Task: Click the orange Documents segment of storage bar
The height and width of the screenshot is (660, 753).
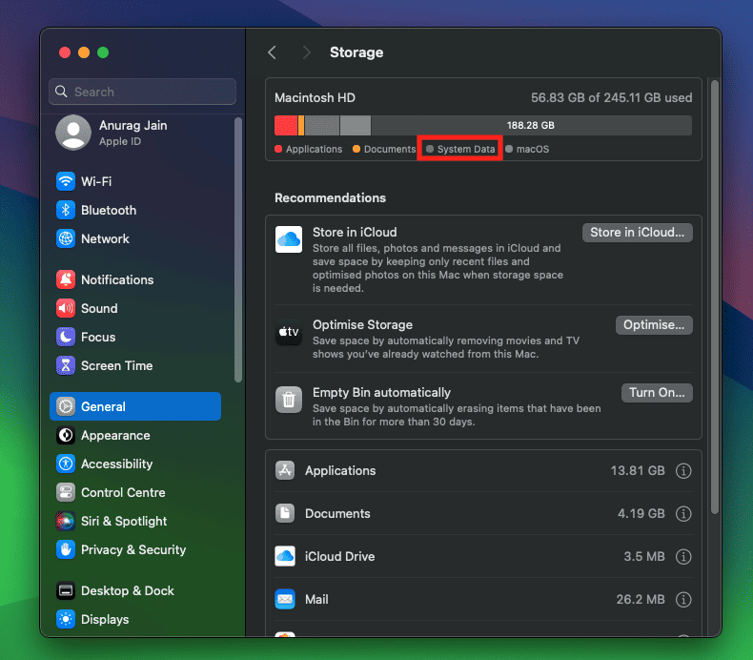Action: (301, 125)
